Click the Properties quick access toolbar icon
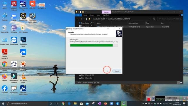 click(x=80, y=12)
